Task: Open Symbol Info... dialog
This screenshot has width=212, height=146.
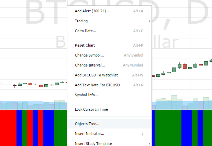Action: click(x=109, y=95)
